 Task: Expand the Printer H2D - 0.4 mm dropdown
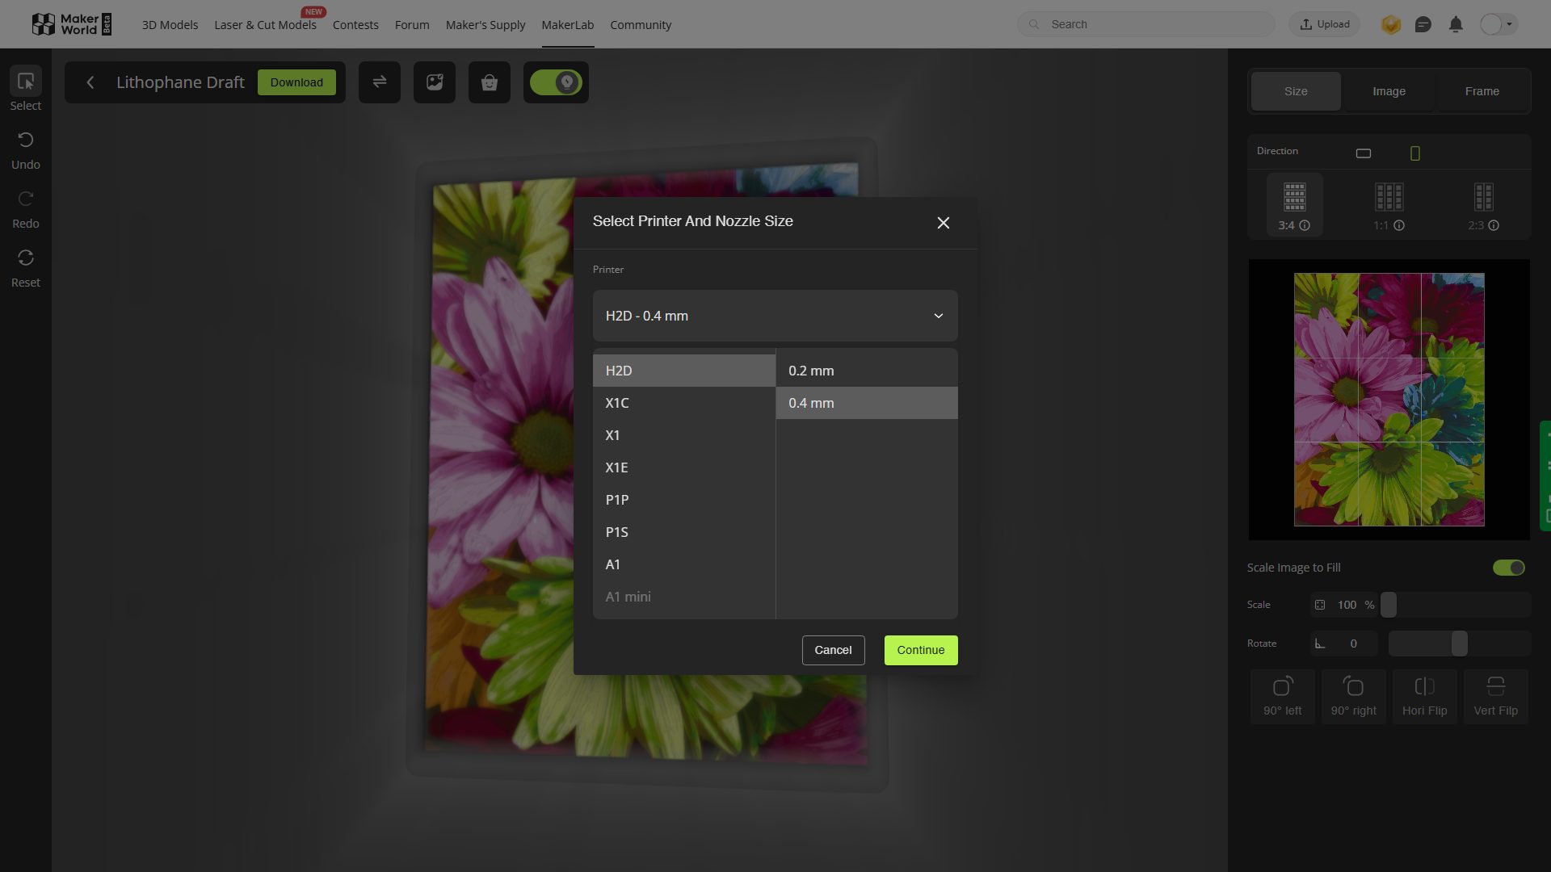click(x=775, y=316)
